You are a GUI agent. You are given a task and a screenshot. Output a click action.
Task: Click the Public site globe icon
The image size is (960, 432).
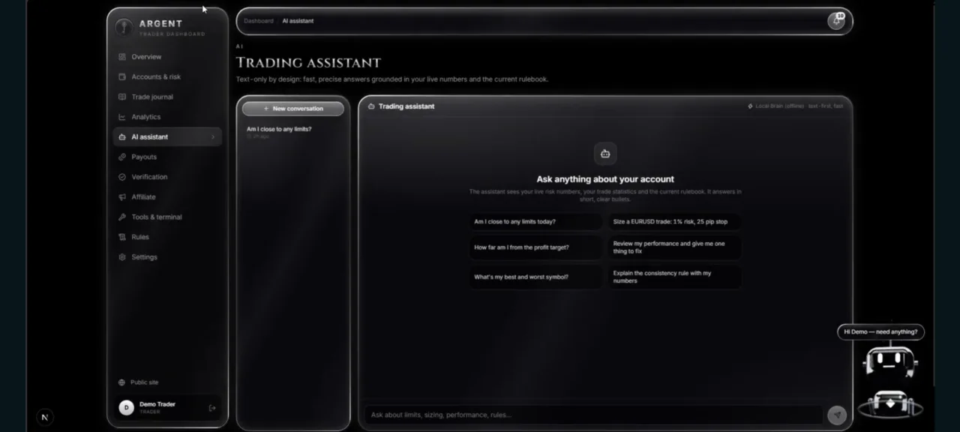121,382
